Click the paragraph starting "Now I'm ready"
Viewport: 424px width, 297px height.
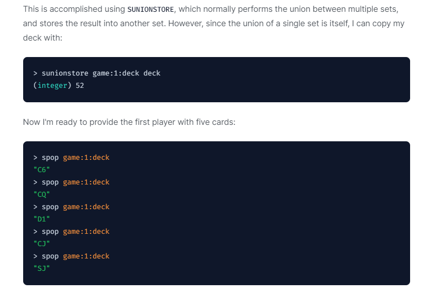pos(129,123)
